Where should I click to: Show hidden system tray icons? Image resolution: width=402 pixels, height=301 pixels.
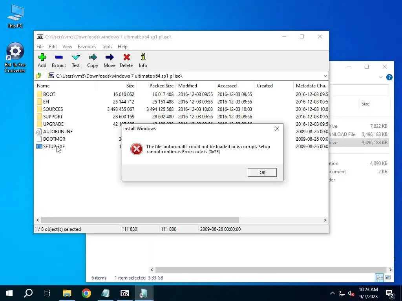pyautogui.click(x=332, y=293)
